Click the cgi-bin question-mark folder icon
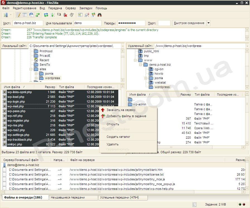This screenshot has height=208, width=250. (x=151, y=69)
